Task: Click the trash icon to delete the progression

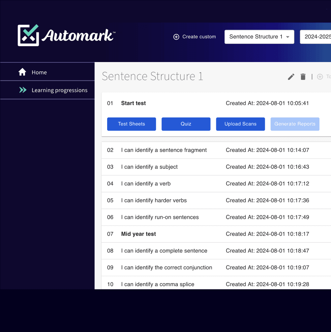Action: coord(303,77)
